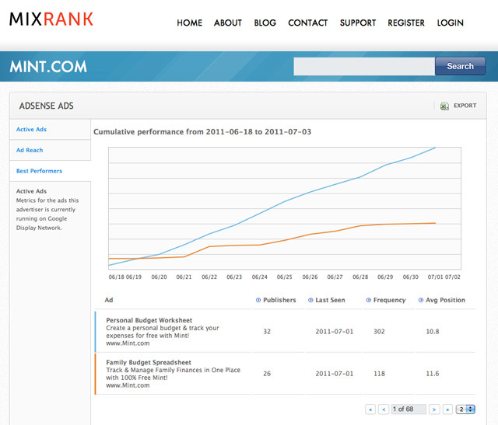Focus the search input field

(363, 67)
